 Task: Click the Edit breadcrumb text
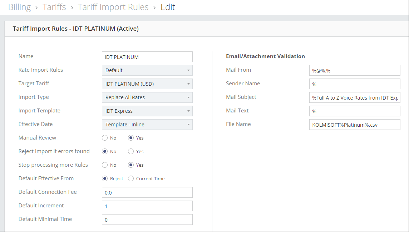coord(168,7)
